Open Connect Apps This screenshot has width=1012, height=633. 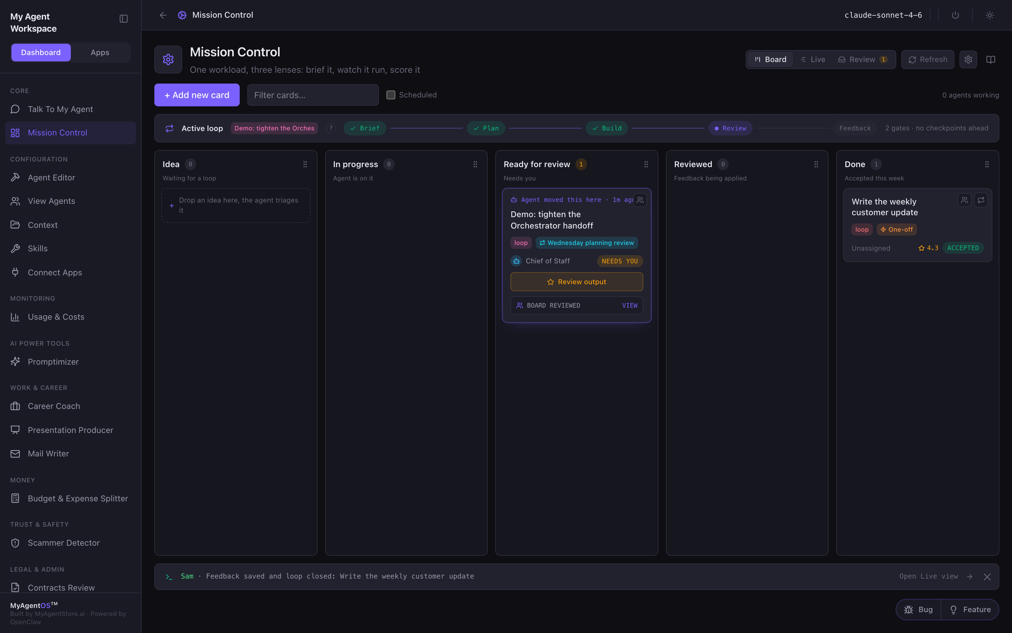click(x=70, y=272)
